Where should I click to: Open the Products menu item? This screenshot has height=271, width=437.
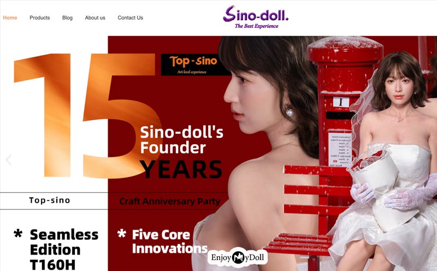click(39, 17)
